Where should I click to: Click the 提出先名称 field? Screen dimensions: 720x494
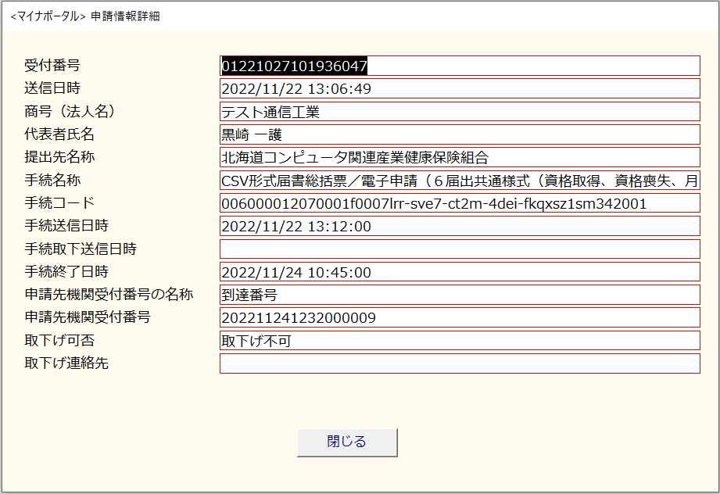[x=459, y=158]
